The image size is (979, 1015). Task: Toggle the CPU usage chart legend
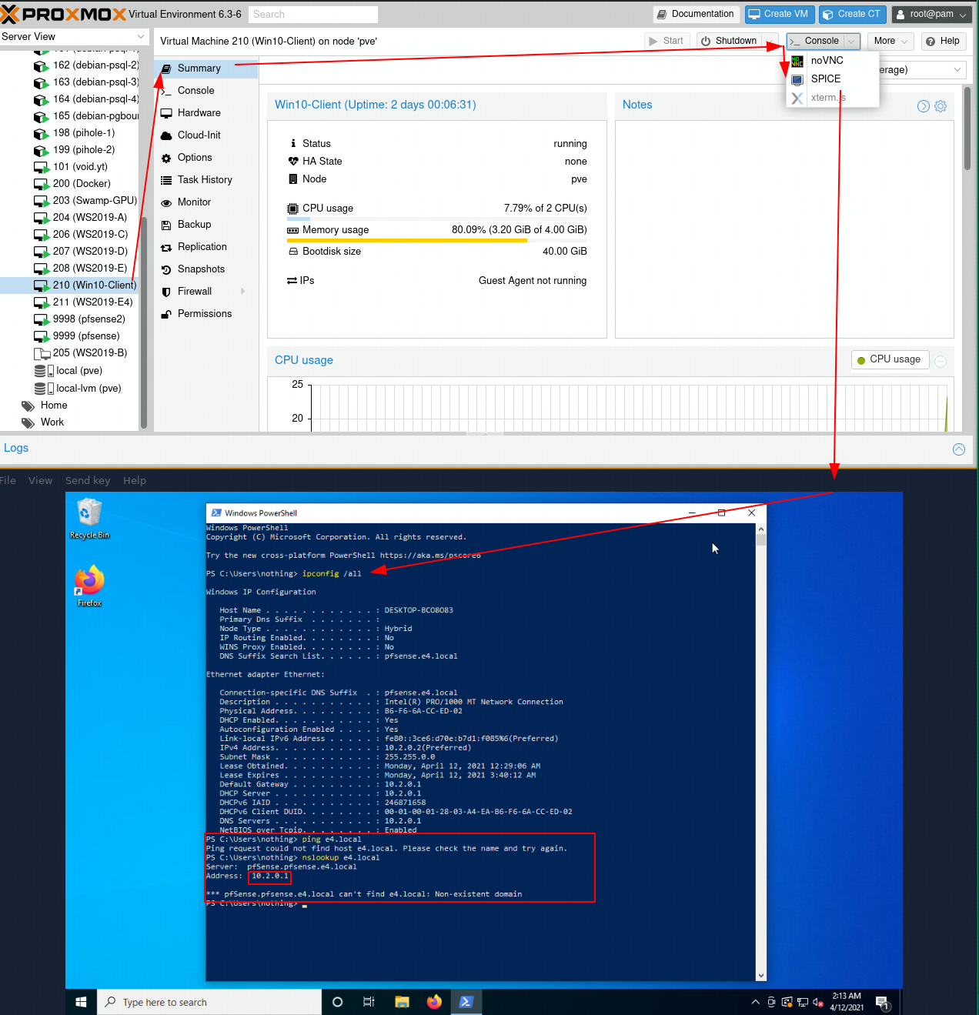click(890, 359)
